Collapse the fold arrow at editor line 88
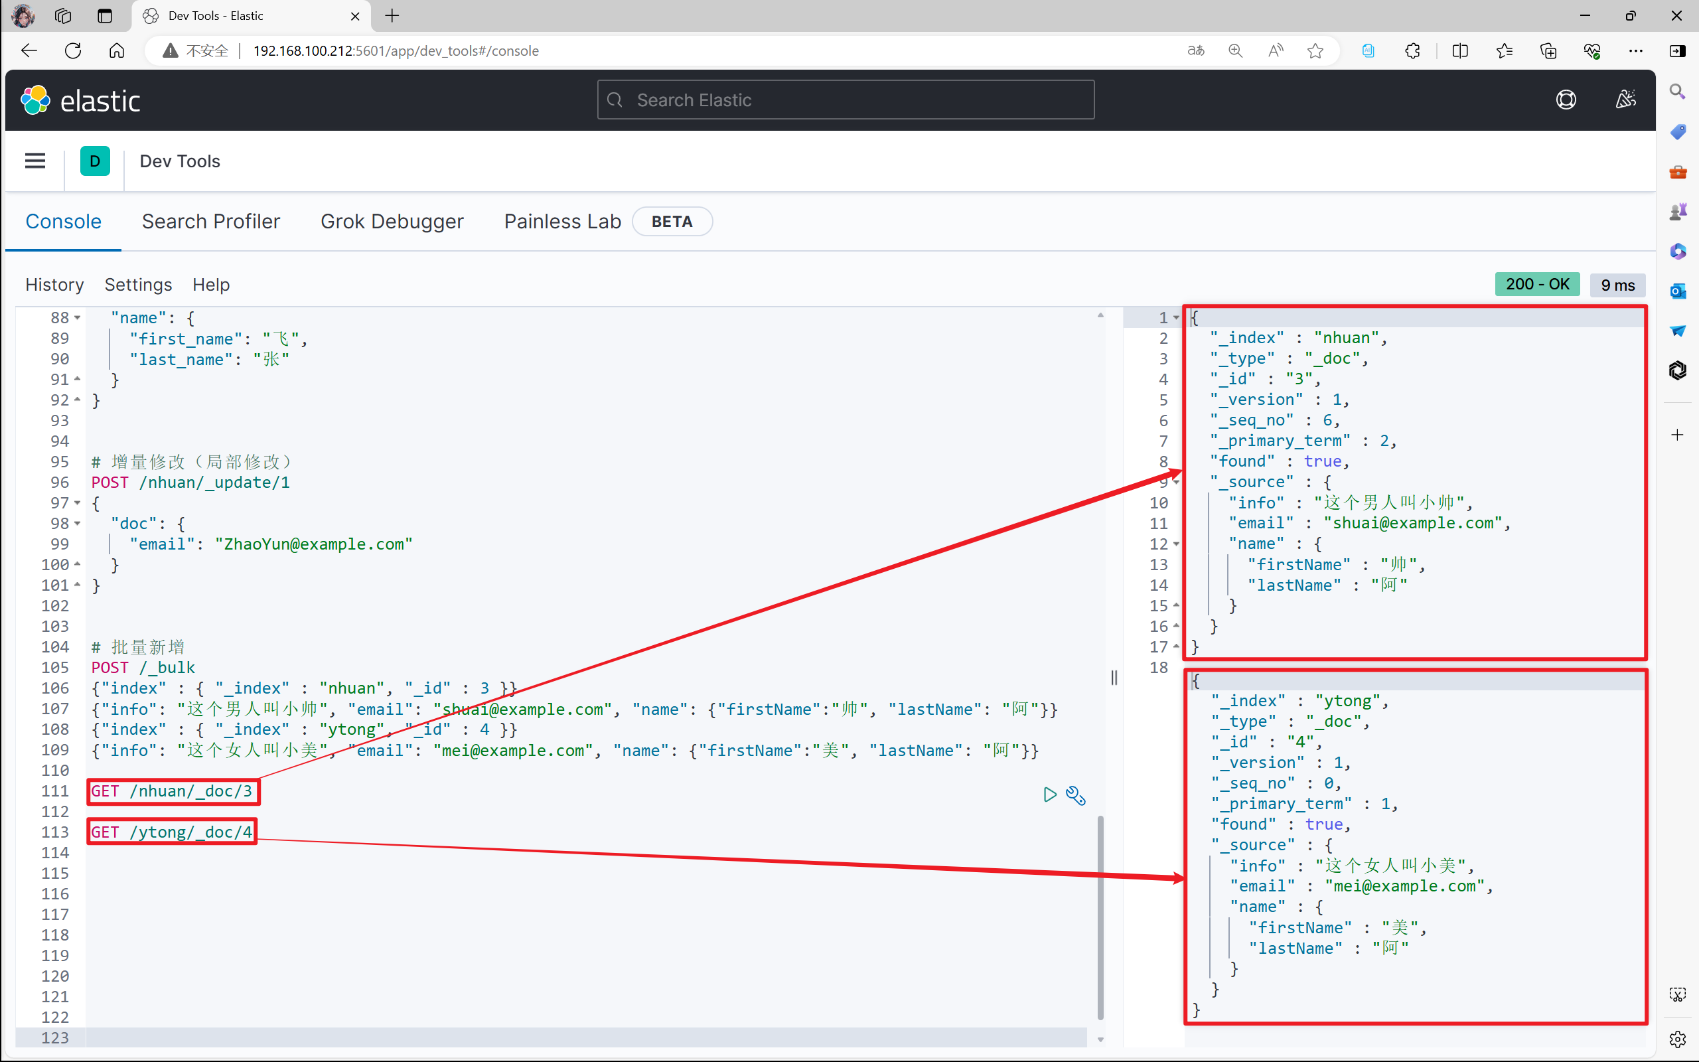 pos(77,317)
